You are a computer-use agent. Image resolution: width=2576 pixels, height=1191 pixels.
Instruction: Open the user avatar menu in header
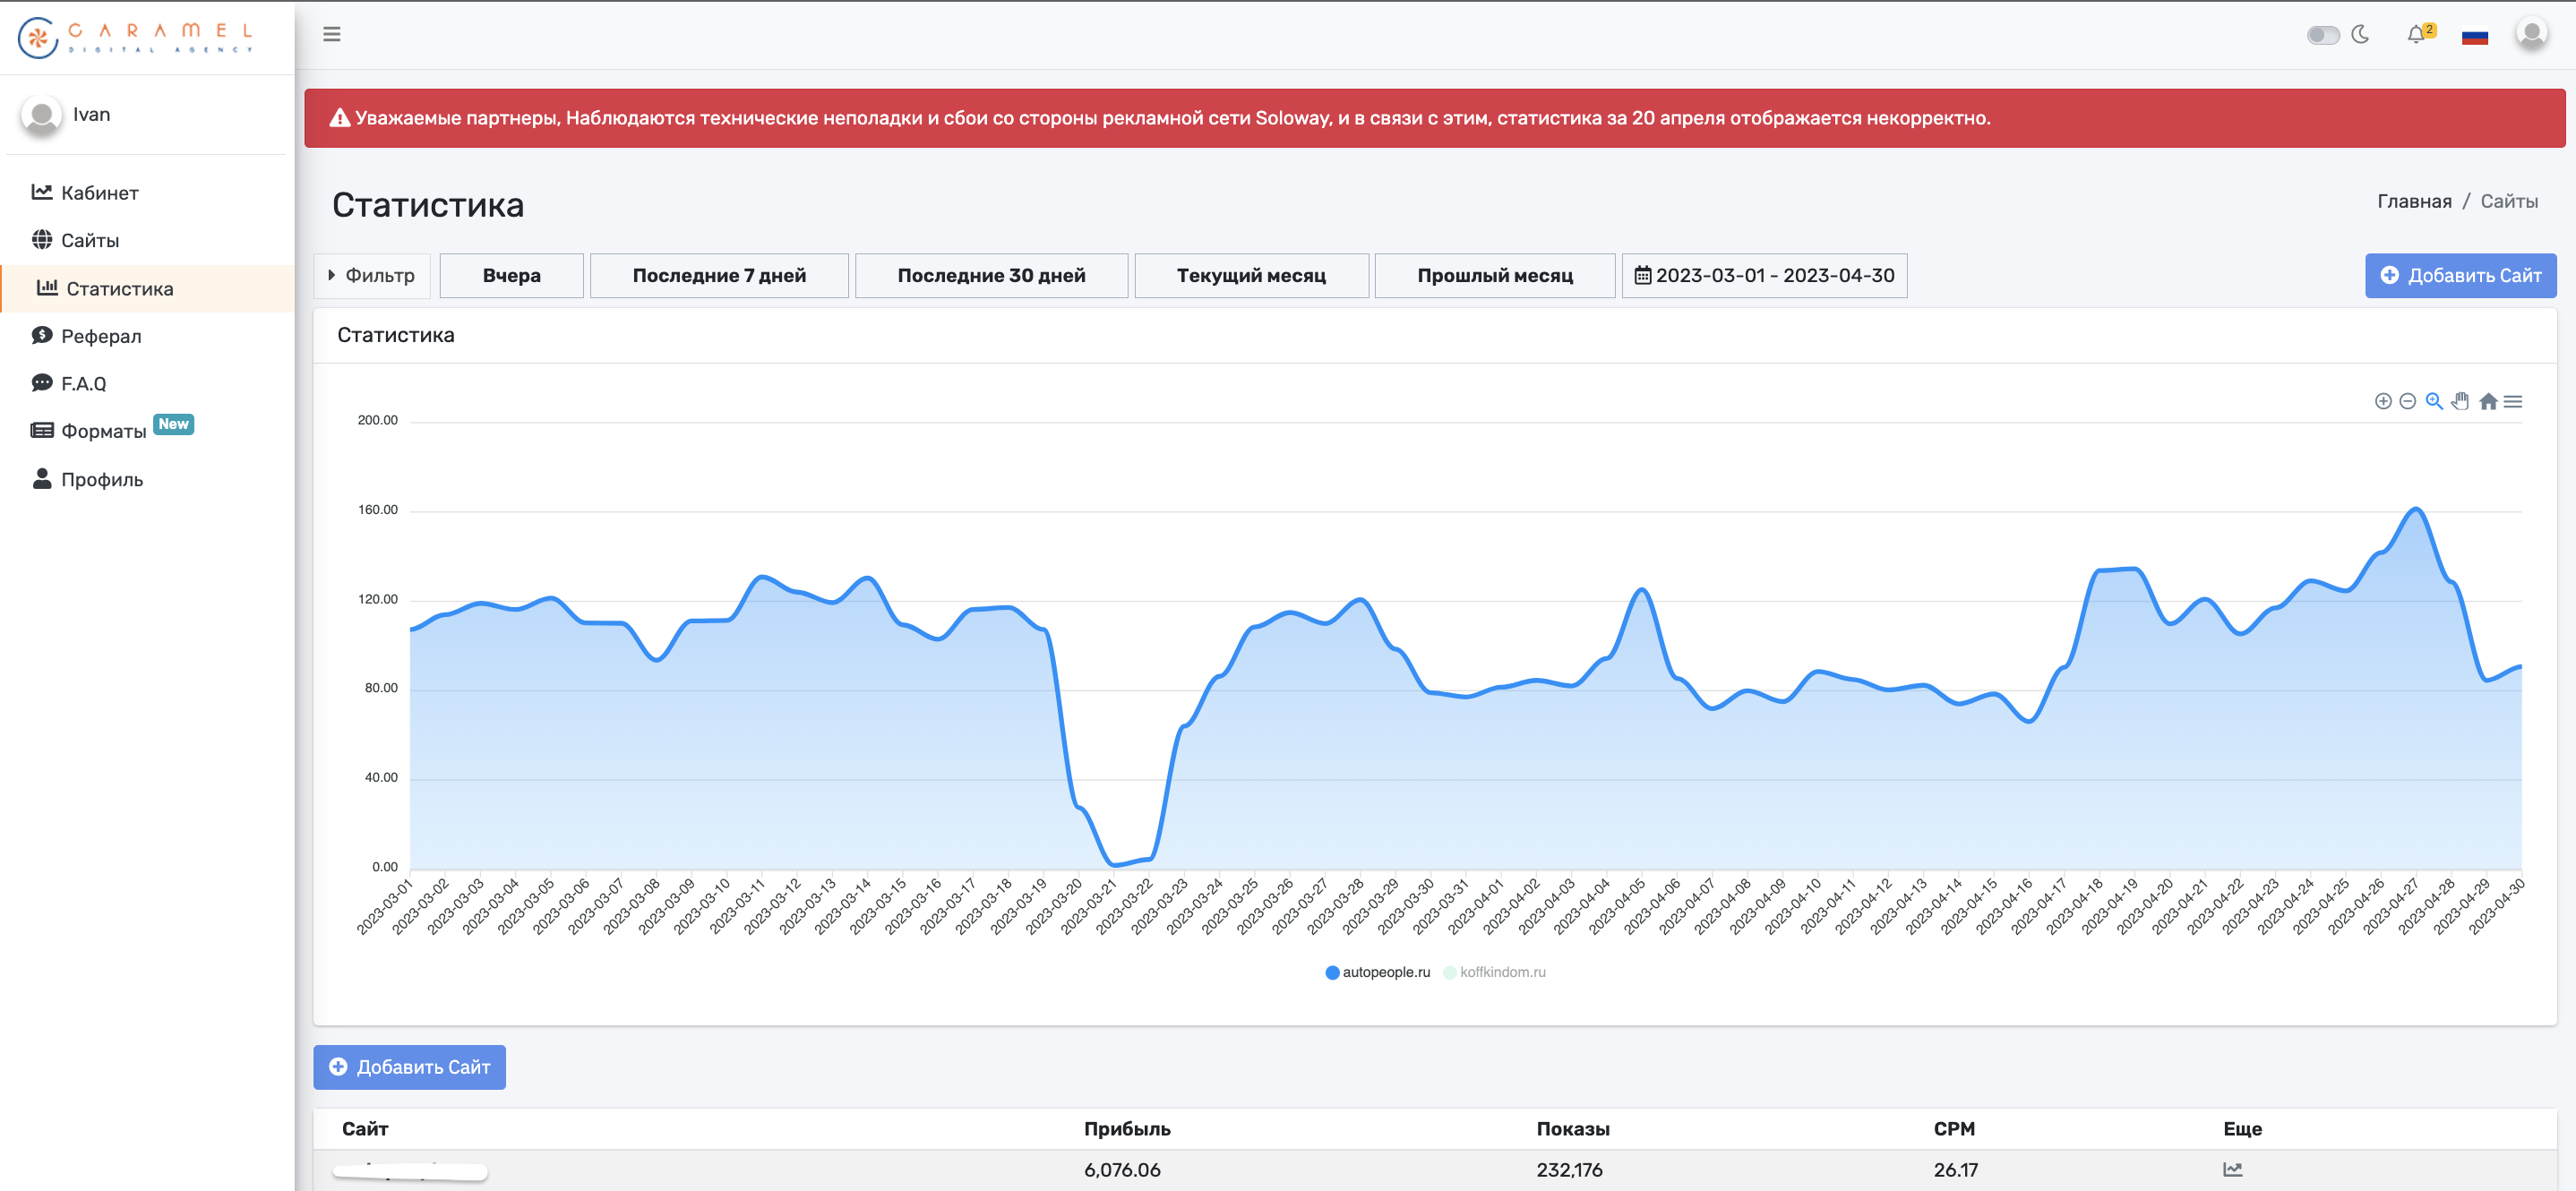pyautogui.click(x=2531, y=35)
